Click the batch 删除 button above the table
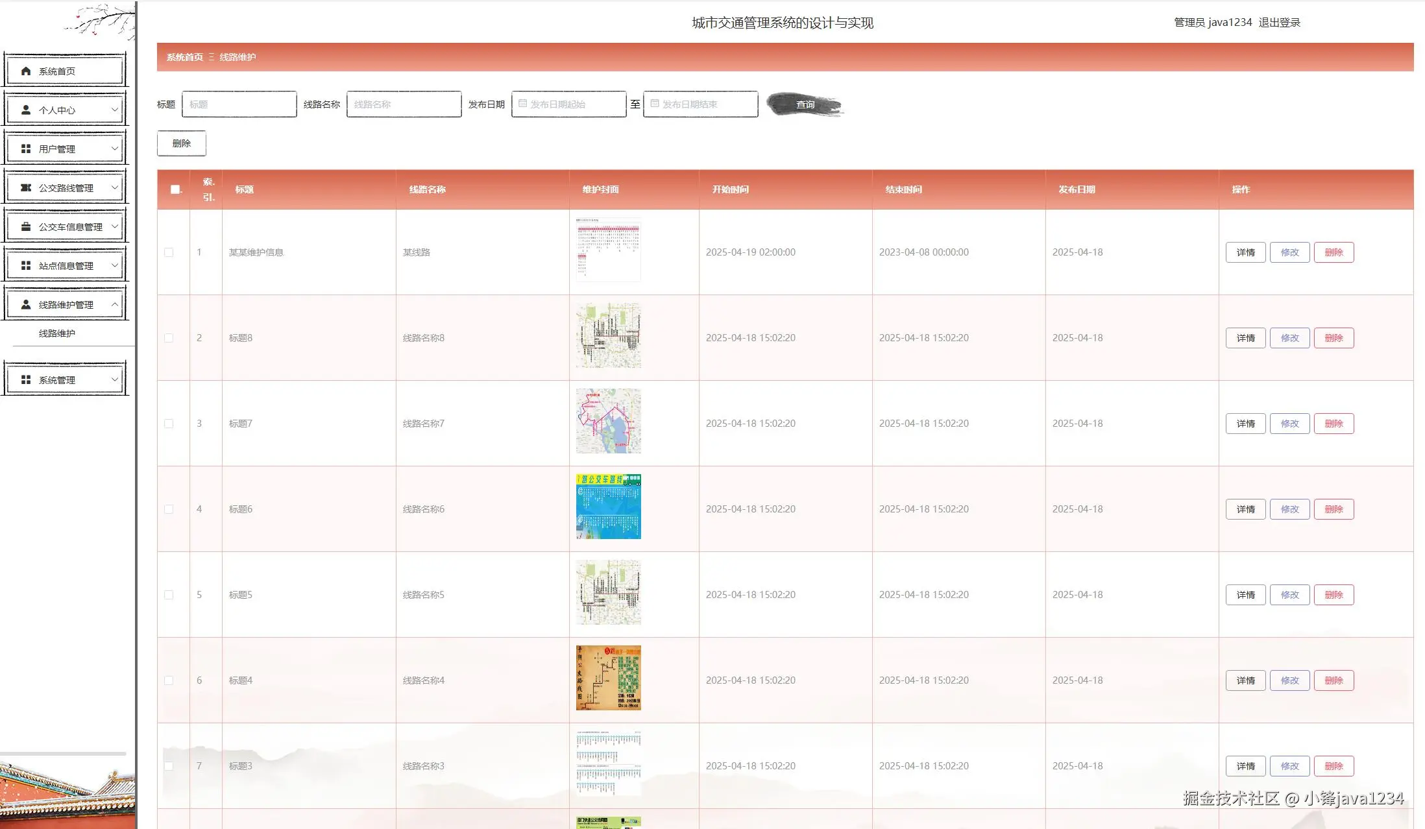Image resolution: width=1425 pixels, height=829 pixels. [x=182, y=143]
